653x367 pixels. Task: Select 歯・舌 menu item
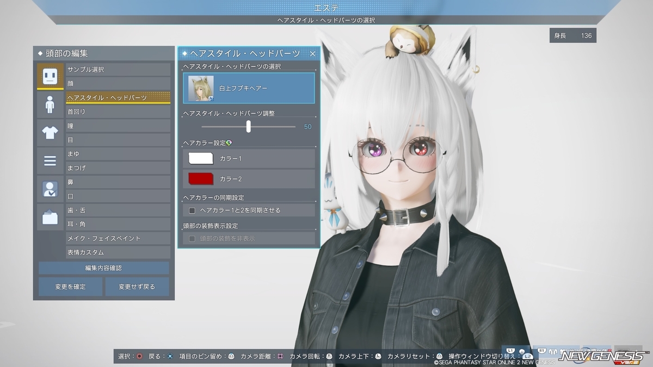[x=118, y=210]
